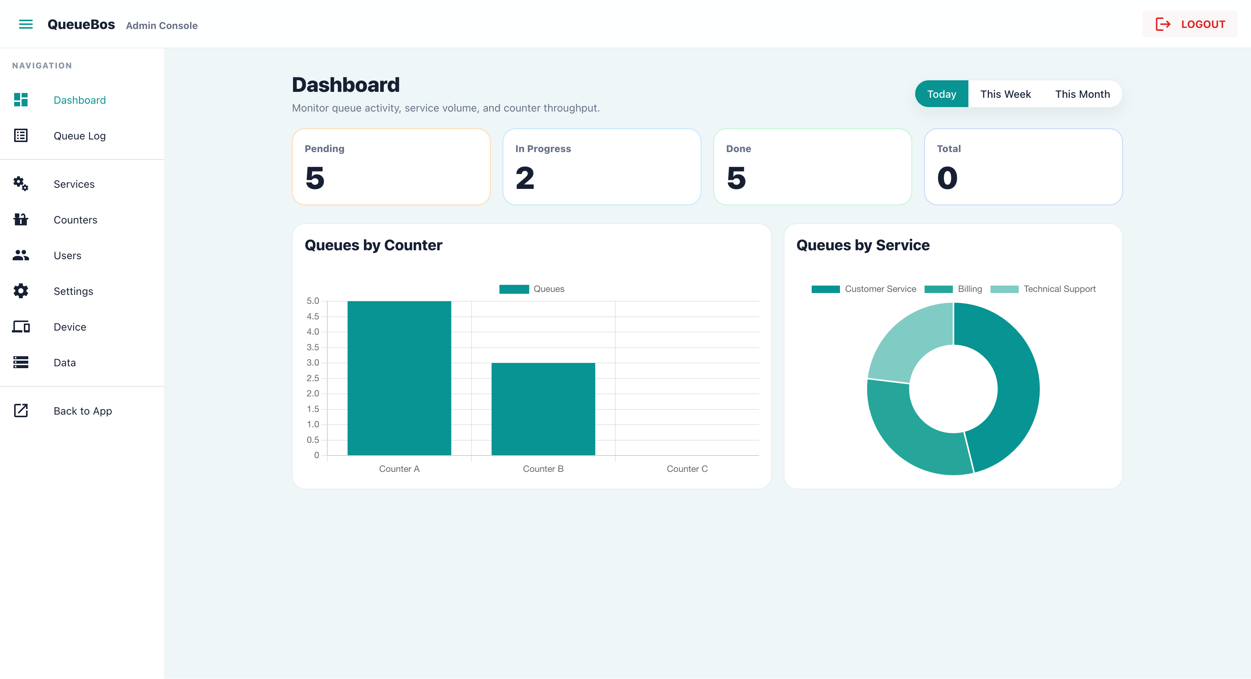Click the QueueBos brand title
The image size is (1251, 679).
81,24
